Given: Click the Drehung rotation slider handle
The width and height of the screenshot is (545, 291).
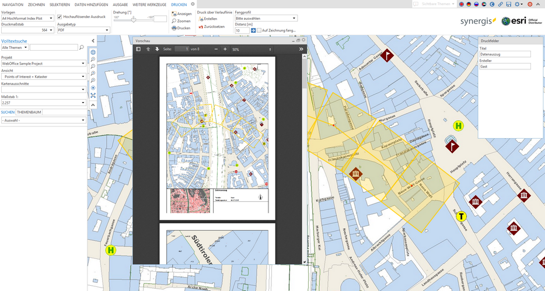Looking at the screenshot, I should click(x=134, y=19).
